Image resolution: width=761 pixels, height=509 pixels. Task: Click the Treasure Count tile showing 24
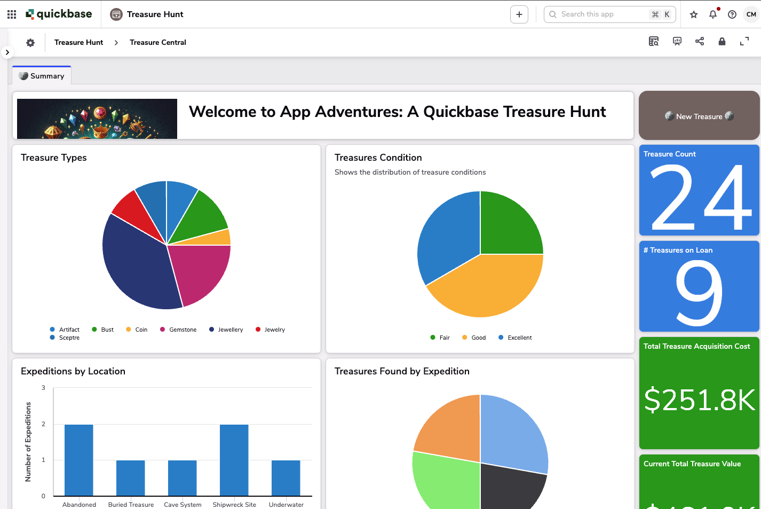[699, 190]
